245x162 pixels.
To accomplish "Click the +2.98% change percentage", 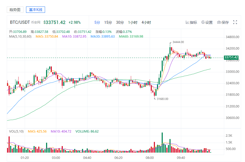I will (74, 22).
